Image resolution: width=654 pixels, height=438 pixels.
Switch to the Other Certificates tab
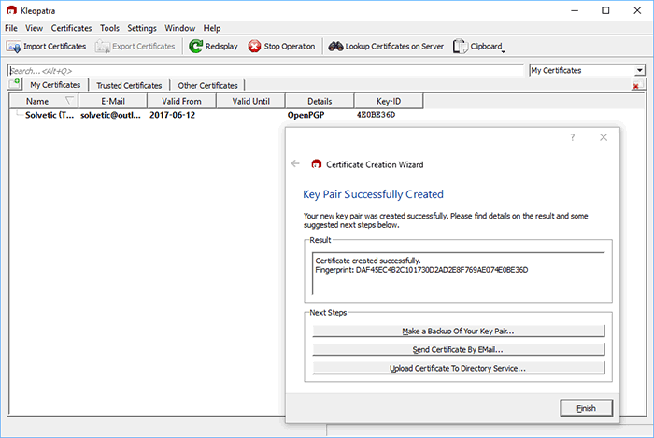coord(207,85)
